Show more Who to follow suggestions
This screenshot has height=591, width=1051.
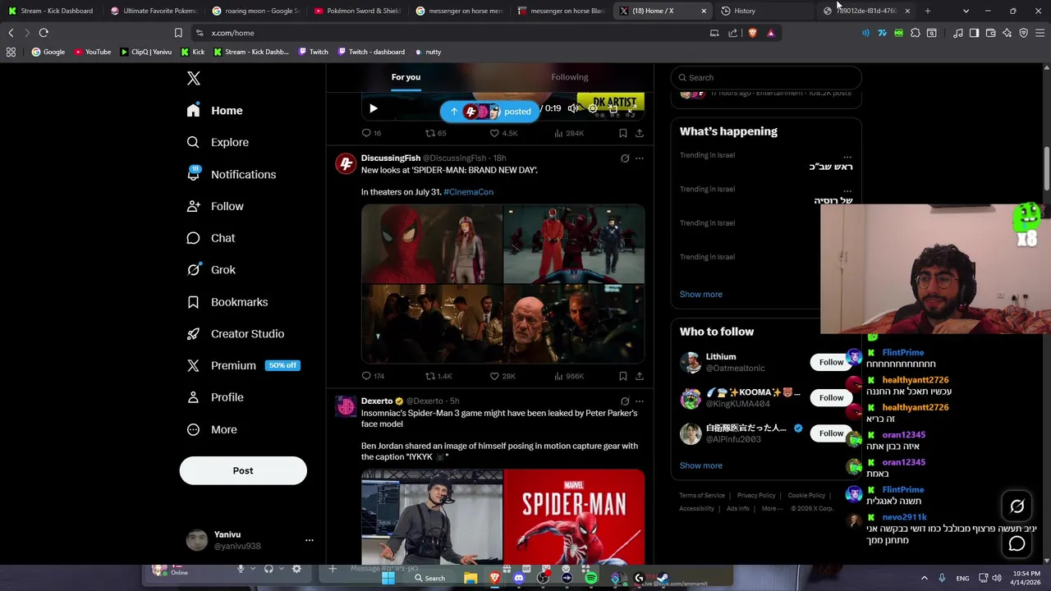click(700, 465)
